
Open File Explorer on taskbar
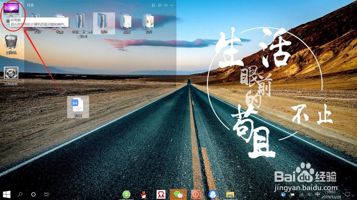[x=230, y=195]
